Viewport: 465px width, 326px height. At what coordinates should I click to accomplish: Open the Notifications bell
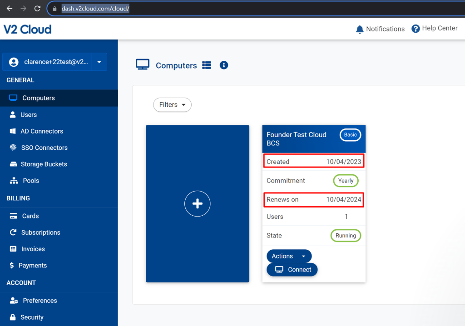tap(359, 28)
